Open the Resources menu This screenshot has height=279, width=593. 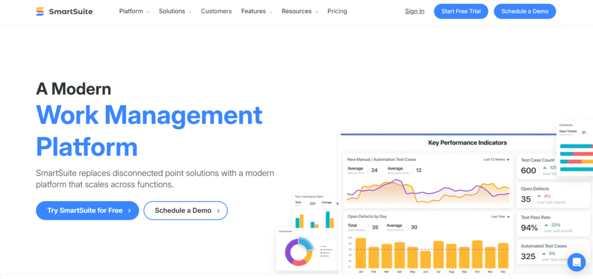(x=296, y=12)
